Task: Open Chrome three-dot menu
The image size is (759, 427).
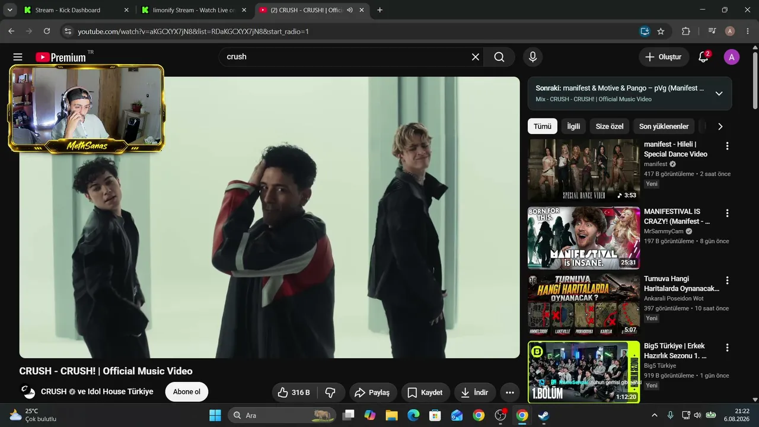Action: 747,31
